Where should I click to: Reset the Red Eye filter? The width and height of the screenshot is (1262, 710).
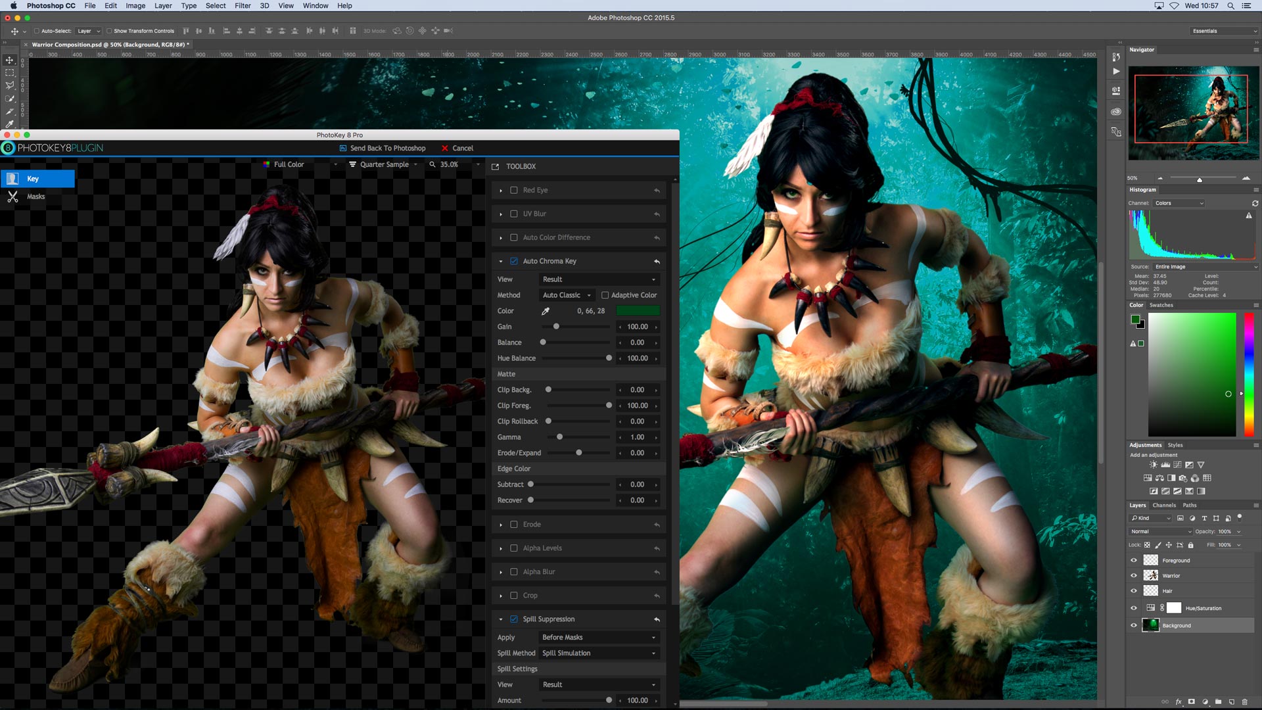click(657, 191)
